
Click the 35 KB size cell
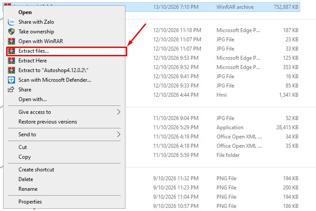[x=292, y=146]
